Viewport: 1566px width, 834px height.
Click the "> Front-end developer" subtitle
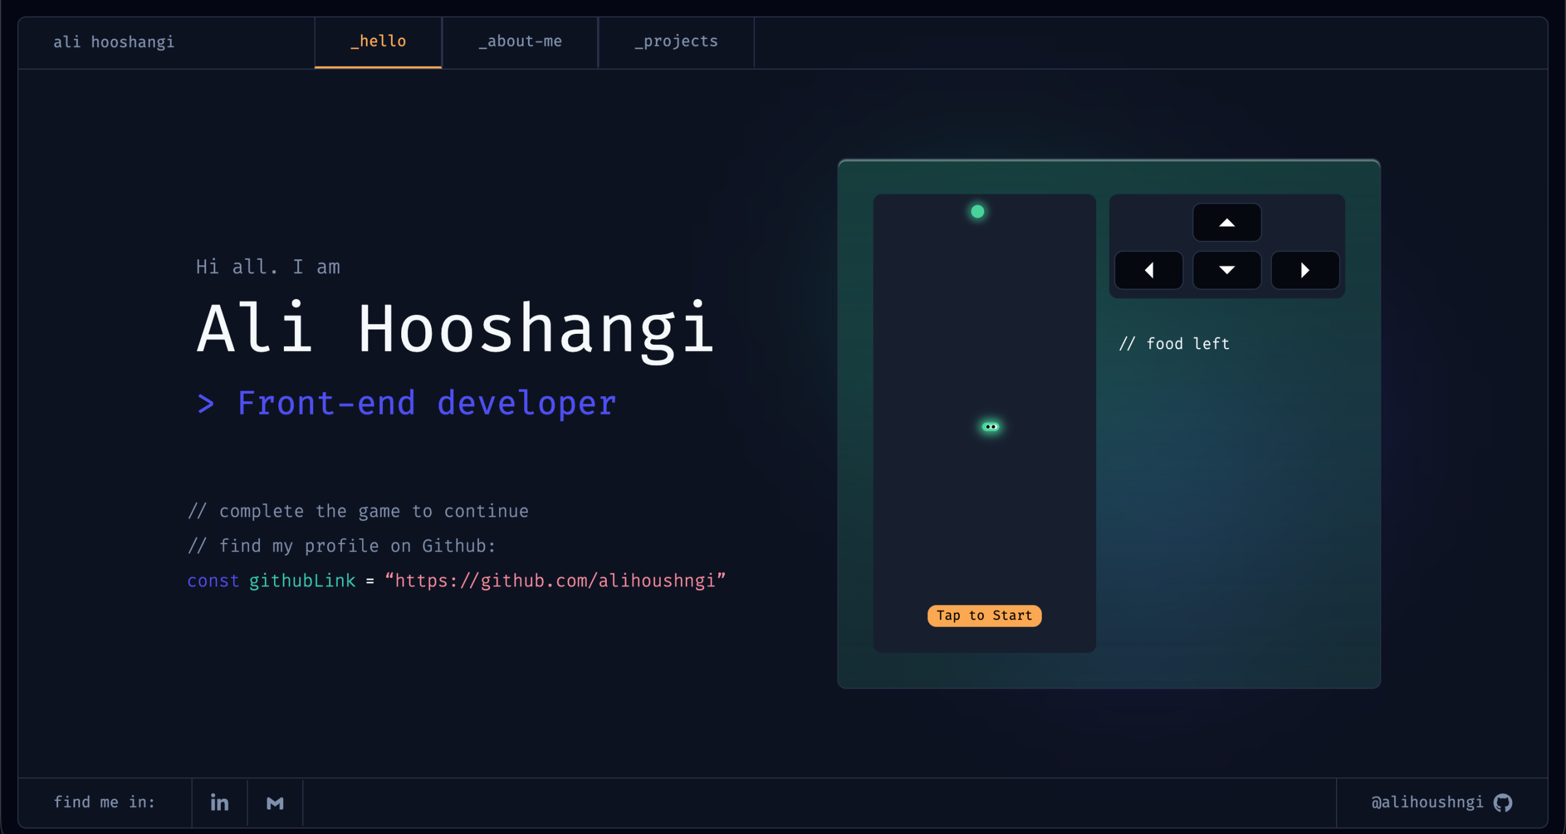[x=406, y=404]
